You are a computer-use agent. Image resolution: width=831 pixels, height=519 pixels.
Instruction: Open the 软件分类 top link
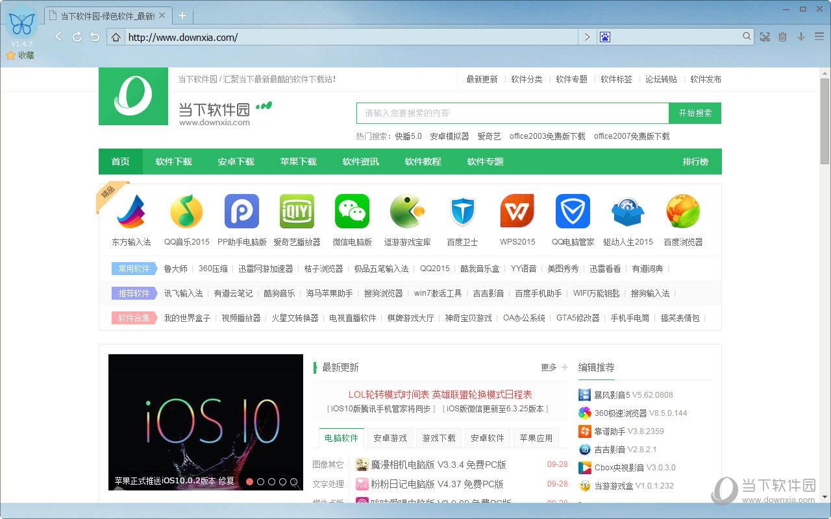tap(527, 79)
